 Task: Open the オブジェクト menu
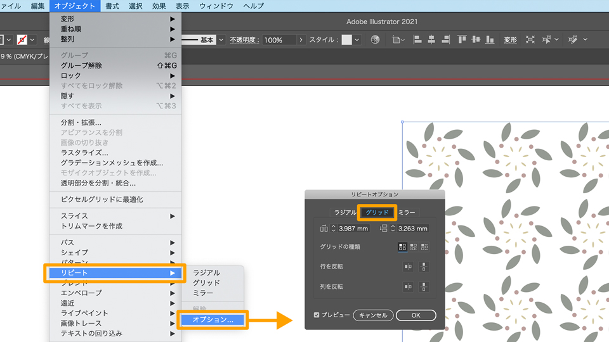pos(75,6)
